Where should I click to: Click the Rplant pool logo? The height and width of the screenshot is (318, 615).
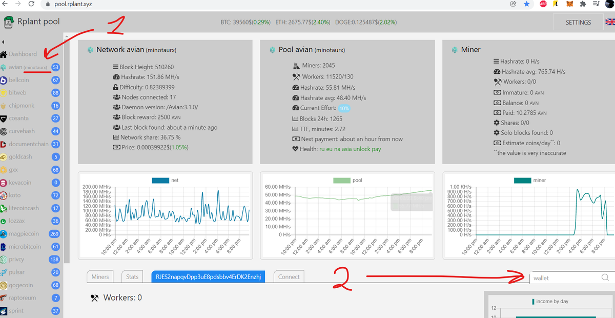(x=9, y=22)
